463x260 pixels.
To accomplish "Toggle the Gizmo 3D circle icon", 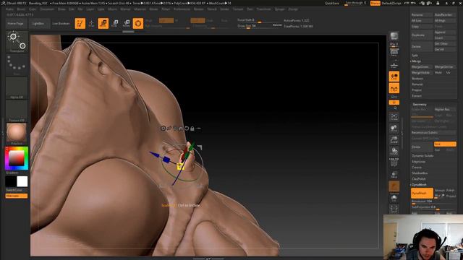I will pos(138,24).
